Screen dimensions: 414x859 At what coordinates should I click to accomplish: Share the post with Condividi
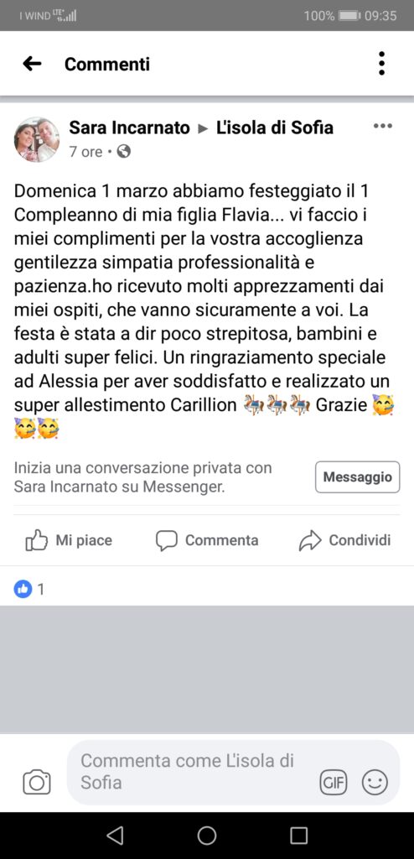[x=345, y=541]
